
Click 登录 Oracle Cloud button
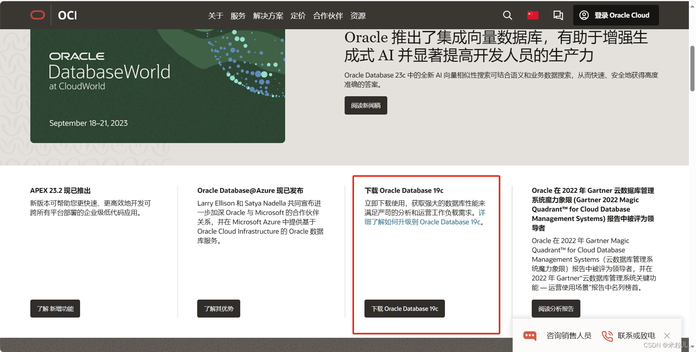[x=616, y=15]
